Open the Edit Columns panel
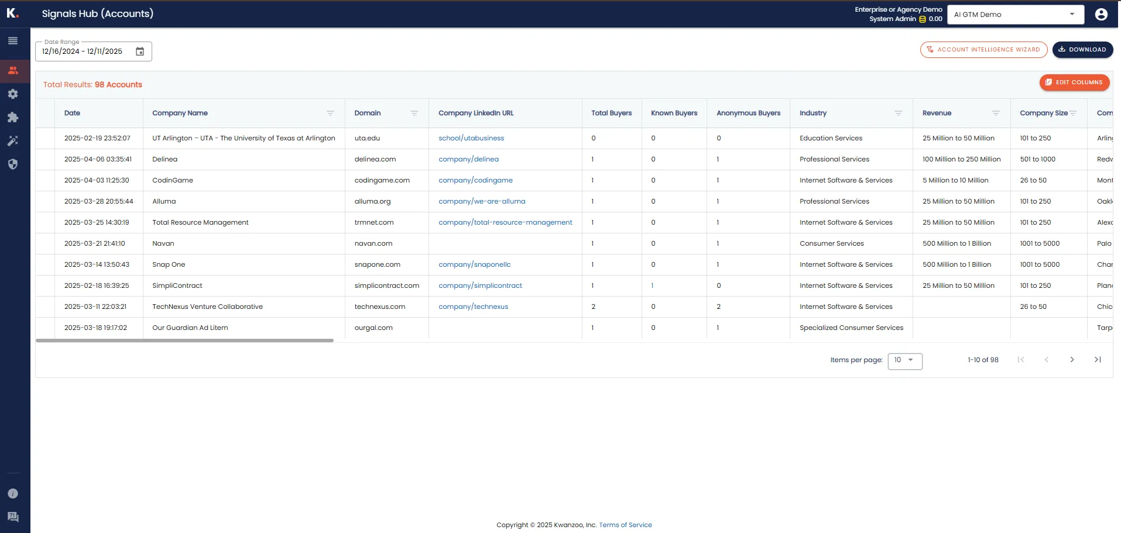Image resolution: width=1121 pixels, height=533 pixels. (1075, 82)
